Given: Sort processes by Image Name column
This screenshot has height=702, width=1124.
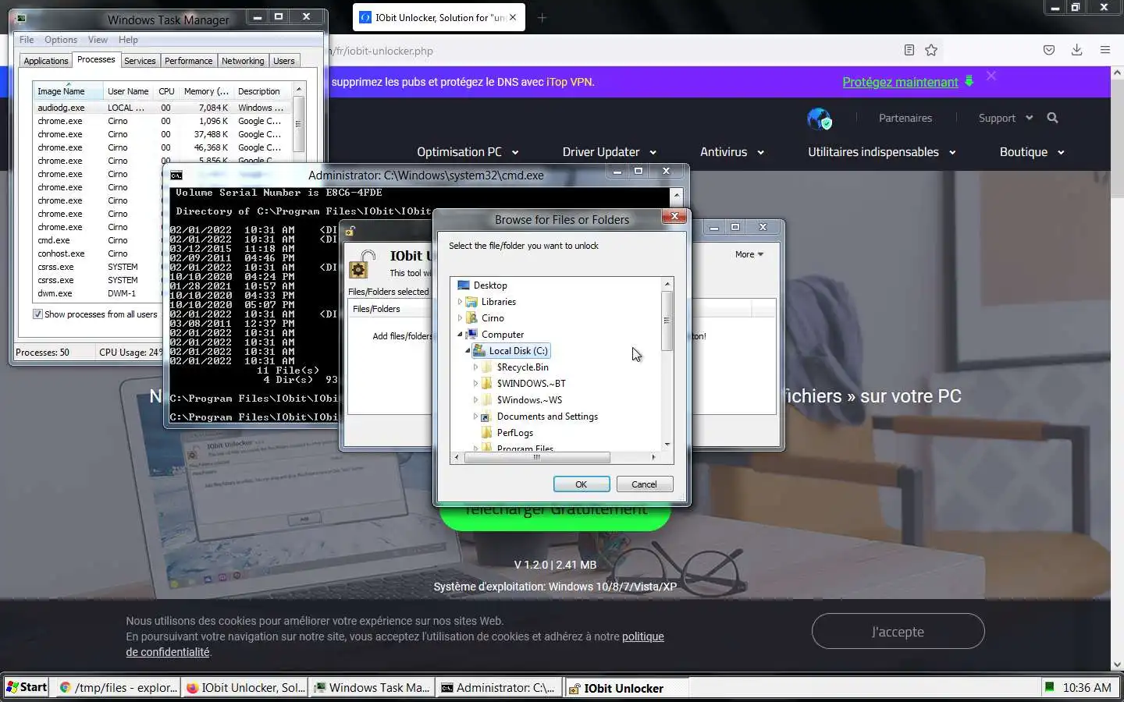Looking at the screenshot, I should pos(68,91).
